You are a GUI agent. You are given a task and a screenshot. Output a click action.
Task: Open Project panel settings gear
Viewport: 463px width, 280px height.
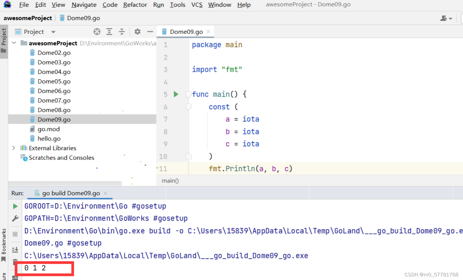click(x=137, y=31)
